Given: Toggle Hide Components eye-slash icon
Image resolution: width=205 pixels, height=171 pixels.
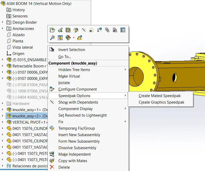Looking at the screenshot, I should (x=84, y=30).
